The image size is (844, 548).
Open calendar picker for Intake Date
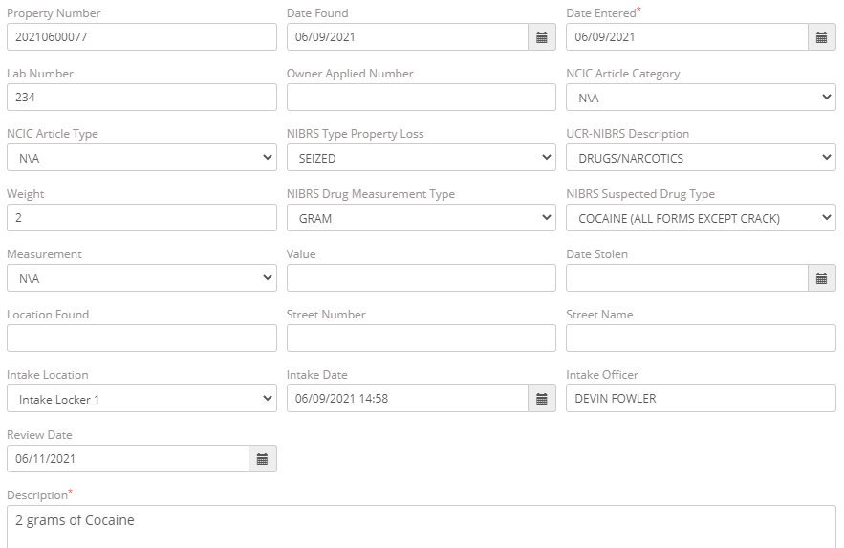(542, 399)
